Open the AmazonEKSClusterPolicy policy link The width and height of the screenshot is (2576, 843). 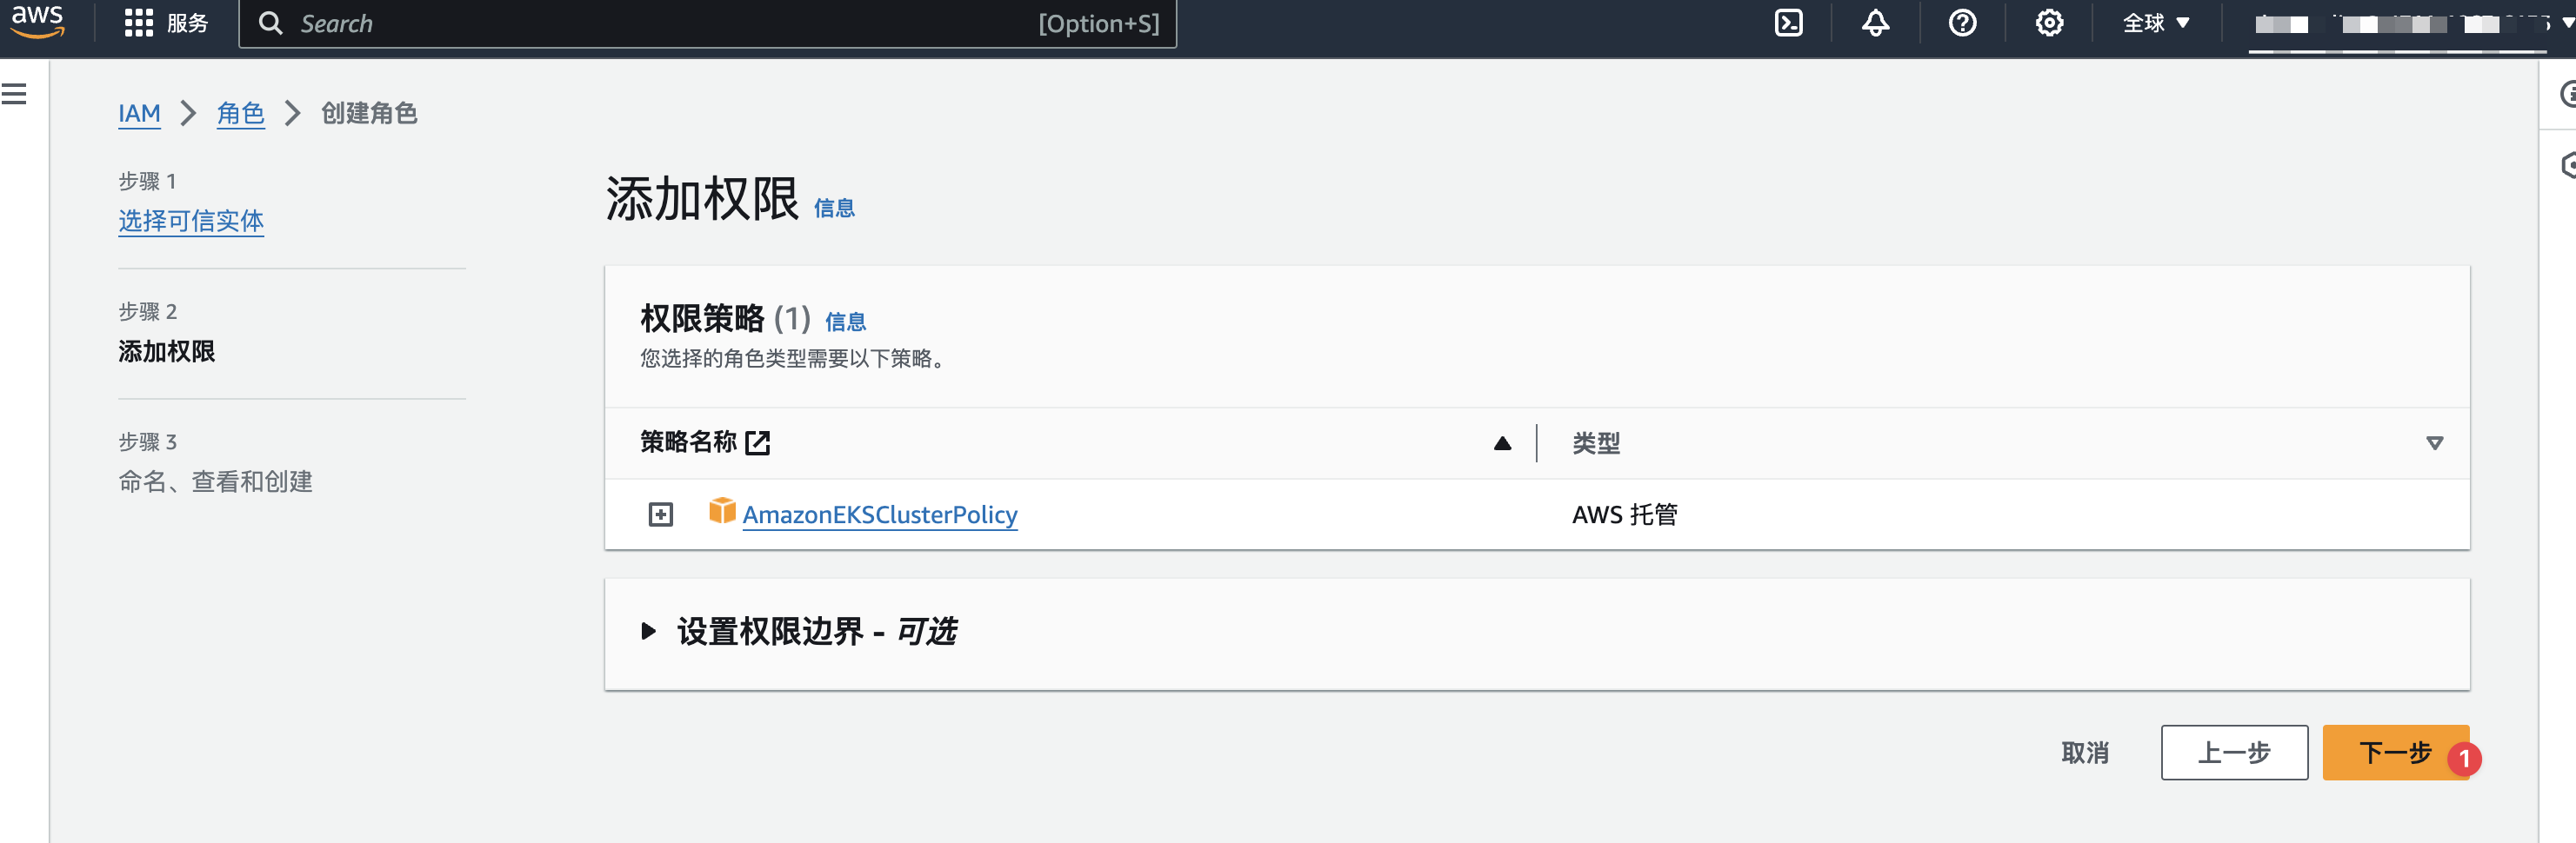pos(879,515)
